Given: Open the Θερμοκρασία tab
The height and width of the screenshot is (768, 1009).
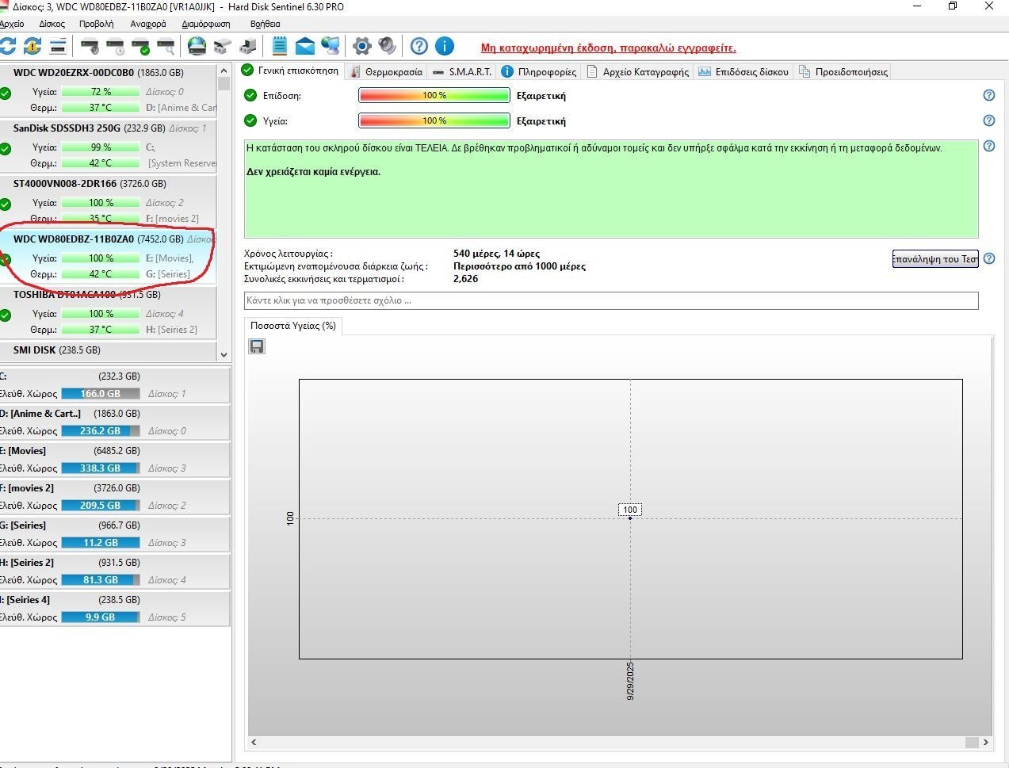Looking at the screenshot, I should (x=387, y=72).
